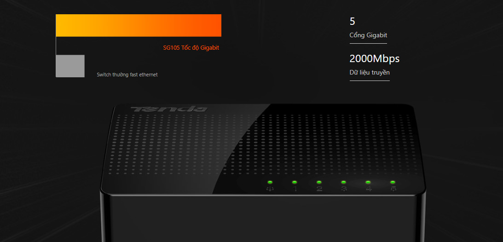Click the number '5' above Cổng Gigabit
The height and width of the screenshot is (242, 503).
click(x=352, y=22)
